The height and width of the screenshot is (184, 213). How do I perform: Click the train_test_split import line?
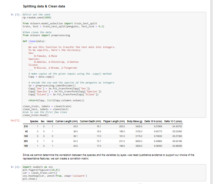60,23
